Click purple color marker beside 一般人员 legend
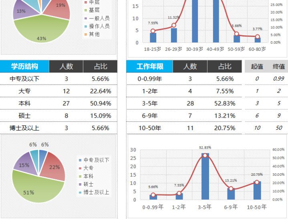 pos(86,18)
